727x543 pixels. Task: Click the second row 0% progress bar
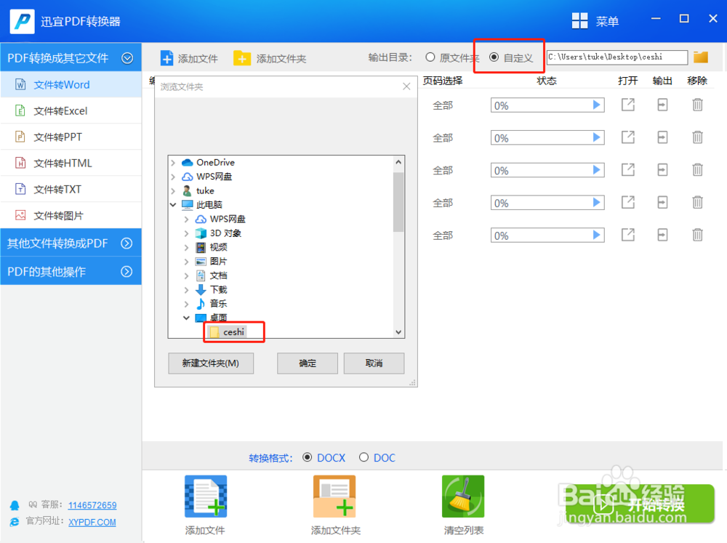click(547, 137)
